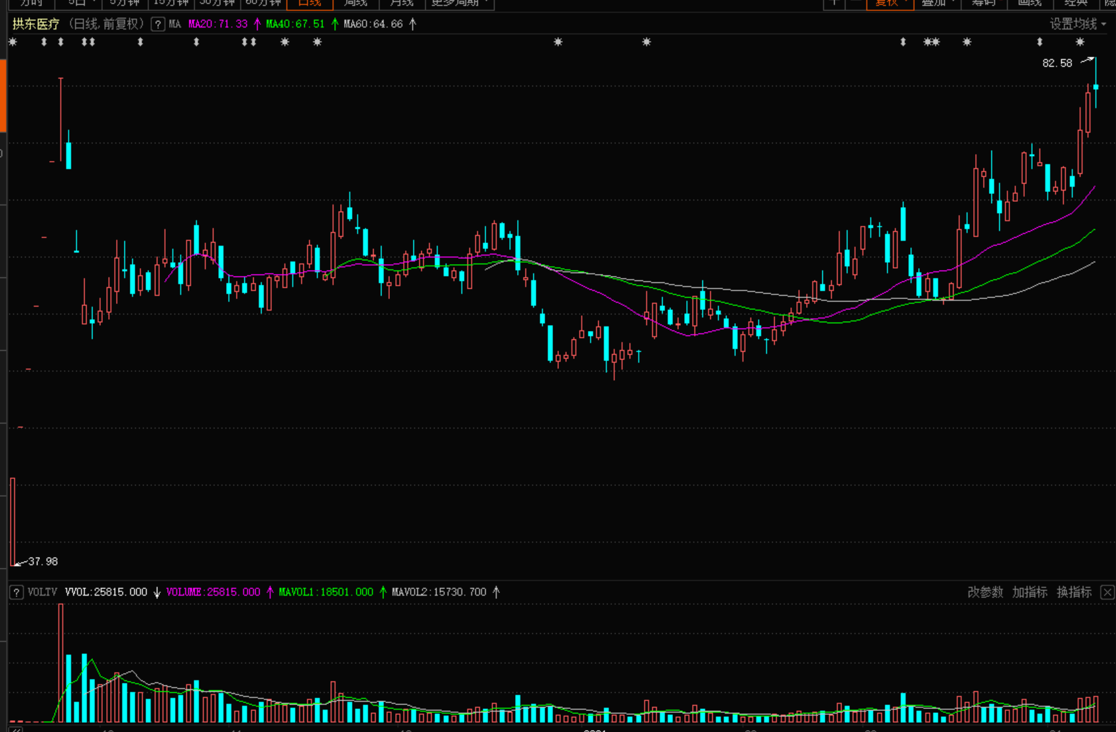The height and width of the screenshot is (732, 1116).
Task: Click the magenta VOLUME:25815.000 label
Action: [213, 592]
